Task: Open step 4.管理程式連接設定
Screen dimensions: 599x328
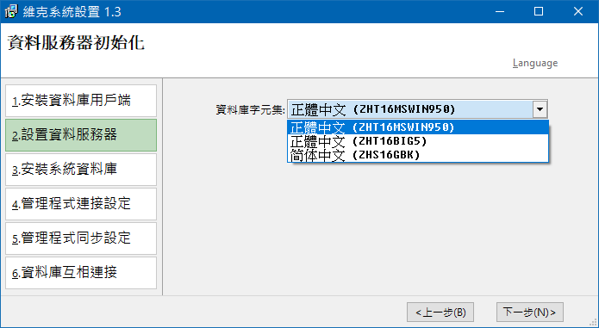Action: coord(81,204)
